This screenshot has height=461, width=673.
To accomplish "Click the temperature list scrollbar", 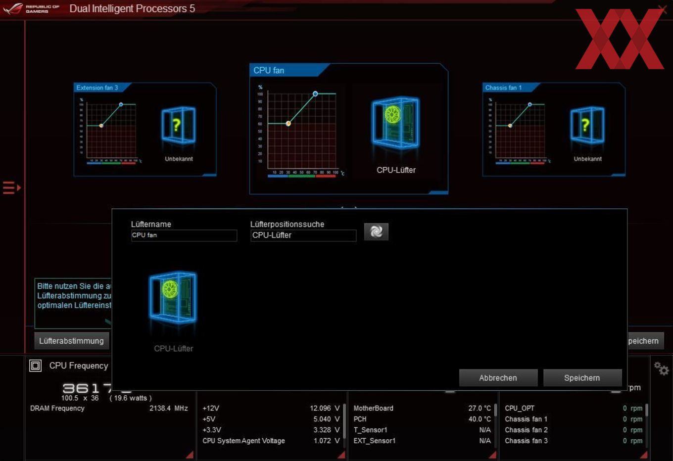I will (495, 411).
